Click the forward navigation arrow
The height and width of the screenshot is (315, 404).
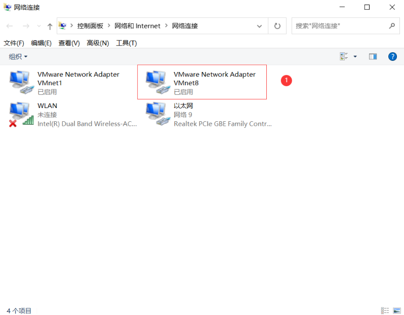point(26,26)
